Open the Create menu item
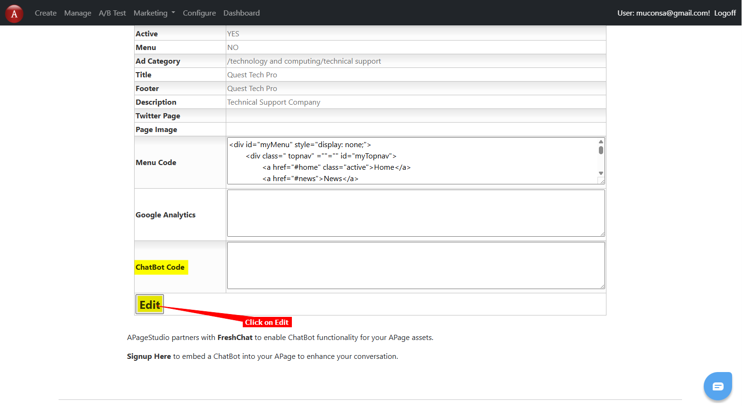The width and height of the screenshot is (742, 406). (x=45, y=13)
